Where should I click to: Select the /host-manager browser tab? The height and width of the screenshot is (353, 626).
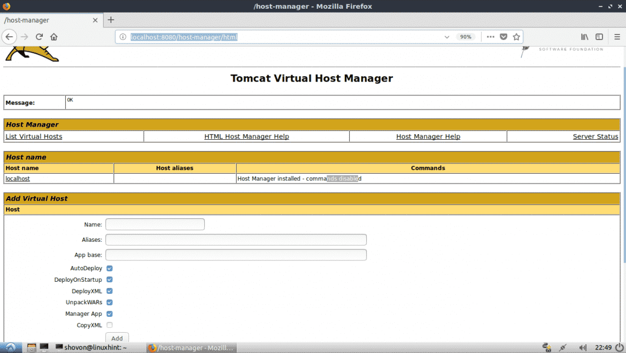pos(52,20)
